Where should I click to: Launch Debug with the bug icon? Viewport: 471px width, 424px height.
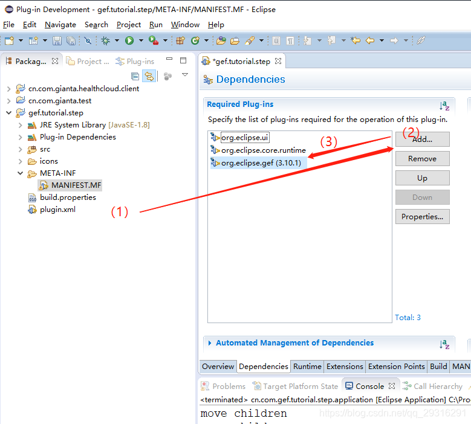[x=105, y=40]
